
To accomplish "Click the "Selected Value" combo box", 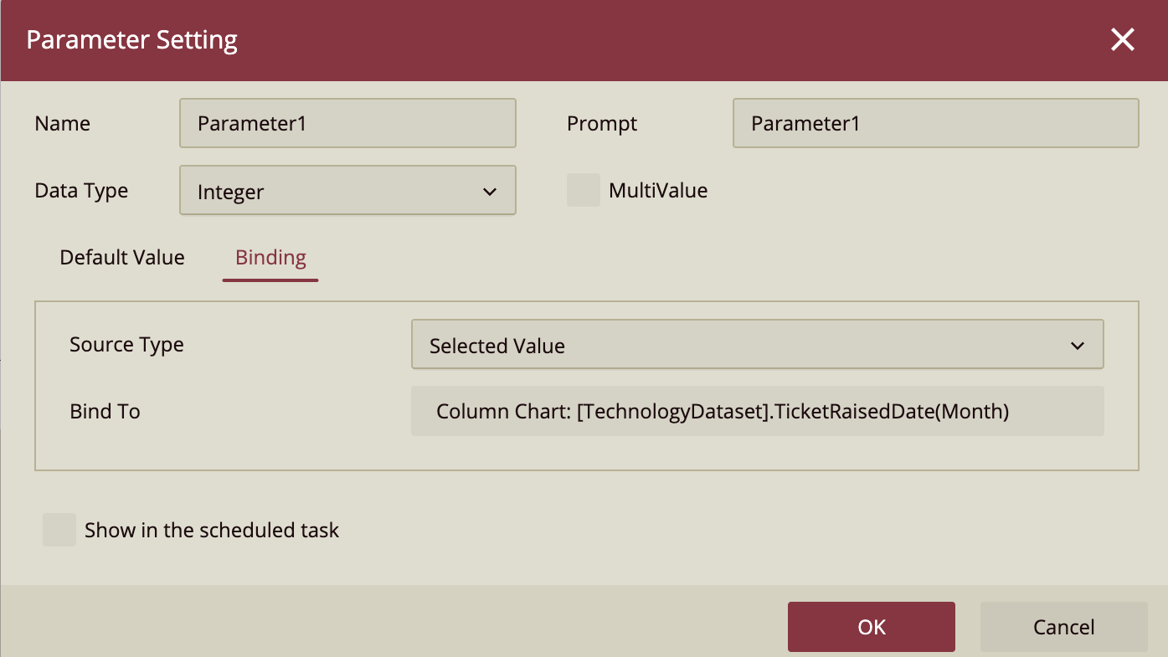I will (x=758, y=344).
